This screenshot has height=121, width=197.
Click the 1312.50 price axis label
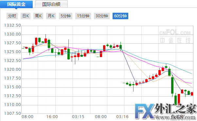[x=12, y=96]
